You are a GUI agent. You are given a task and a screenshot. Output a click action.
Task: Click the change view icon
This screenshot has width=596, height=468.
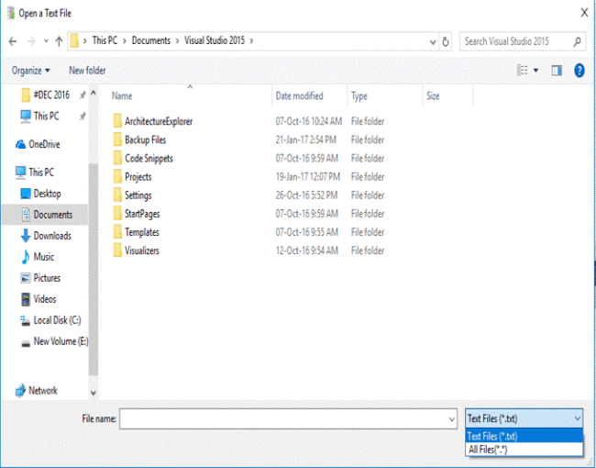point(523,71)
